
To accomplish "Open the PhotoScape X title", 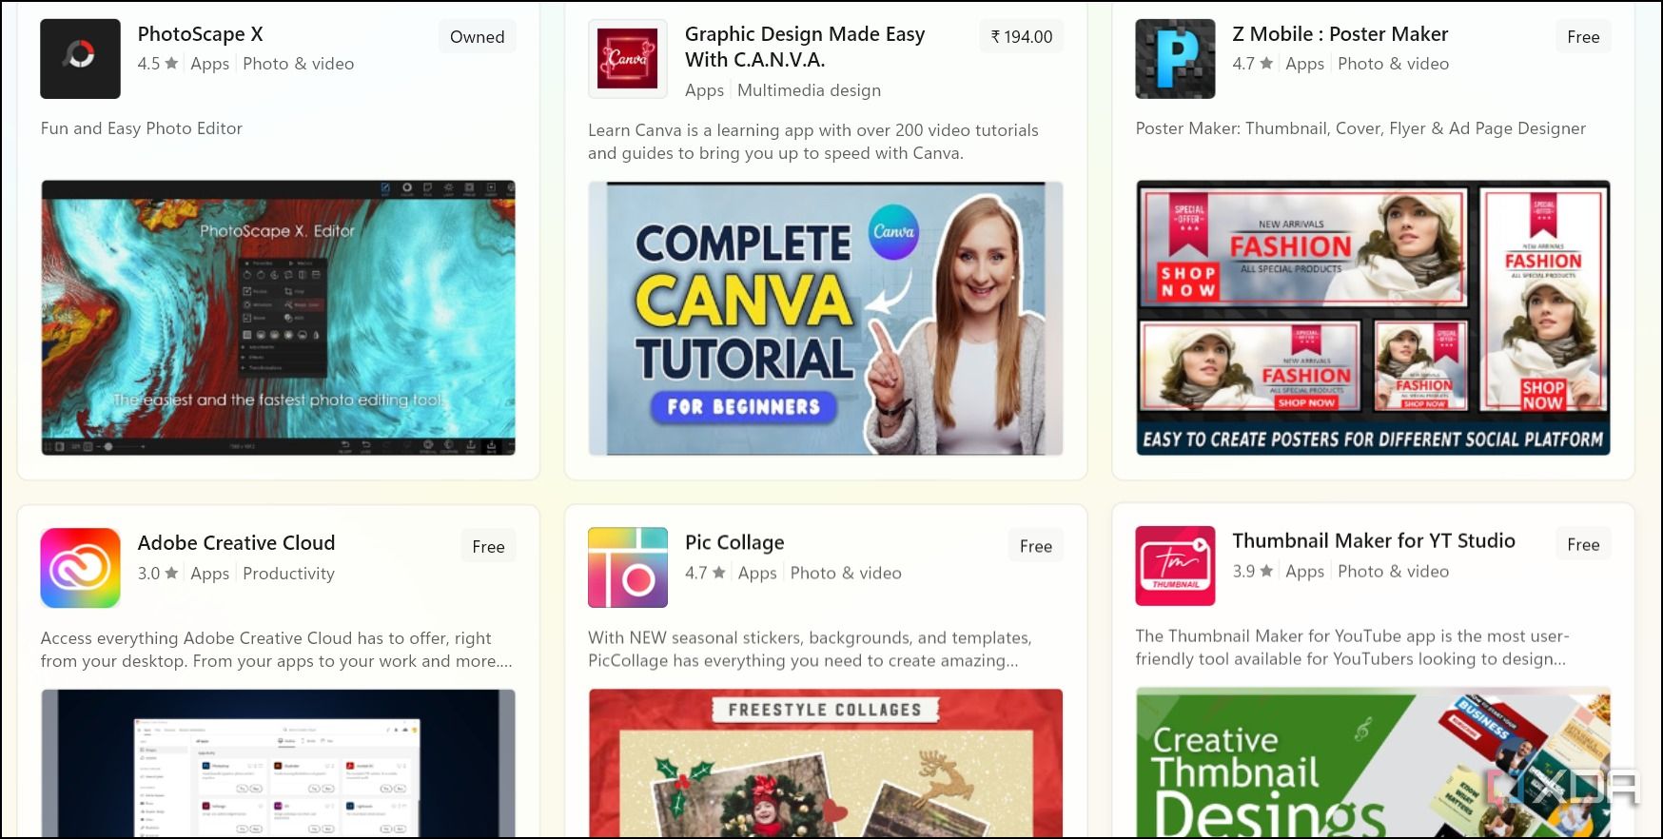I will [x=201, y=34].
